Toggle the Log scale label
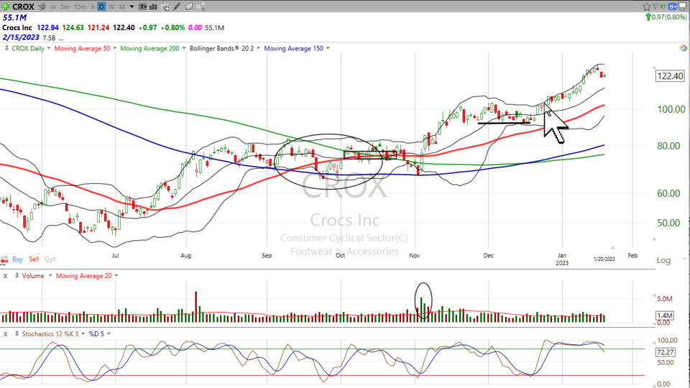The width and height of the screenshot is (690, 388). point(663,259)
